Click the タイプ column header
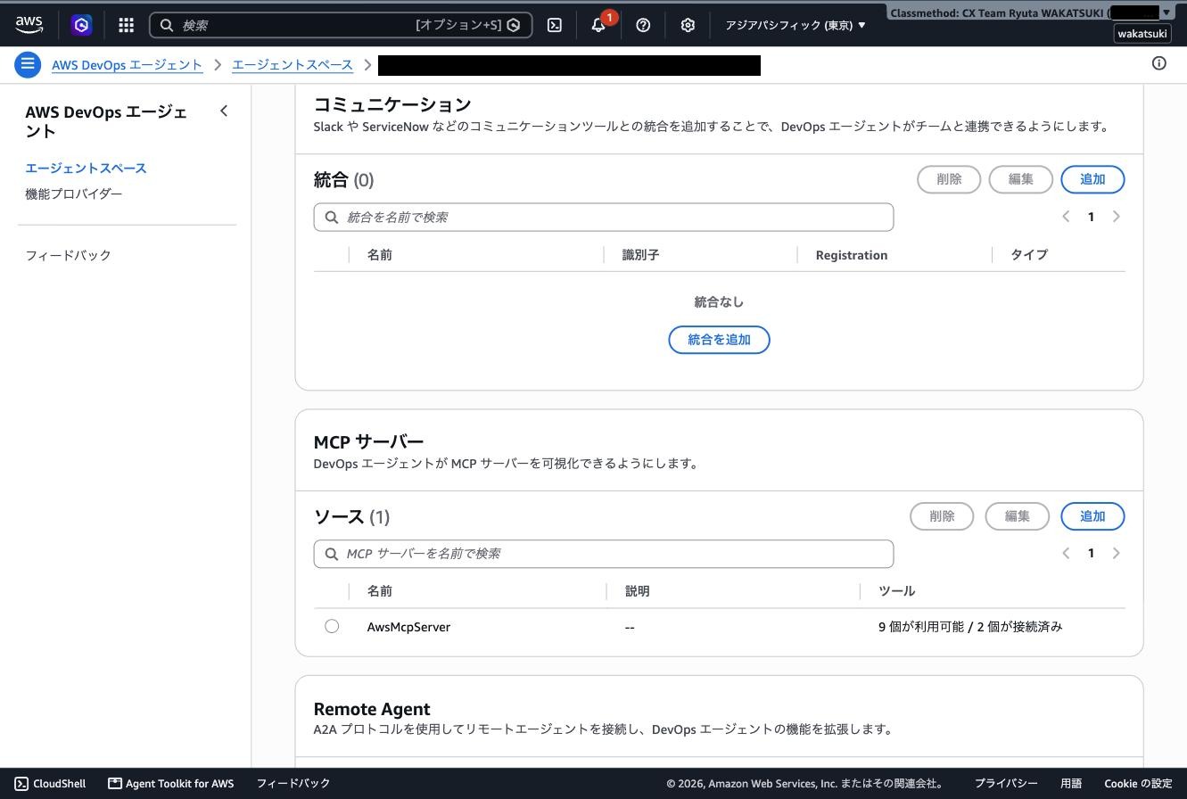Viewport: 1187px width, 799px height. 1029,255
